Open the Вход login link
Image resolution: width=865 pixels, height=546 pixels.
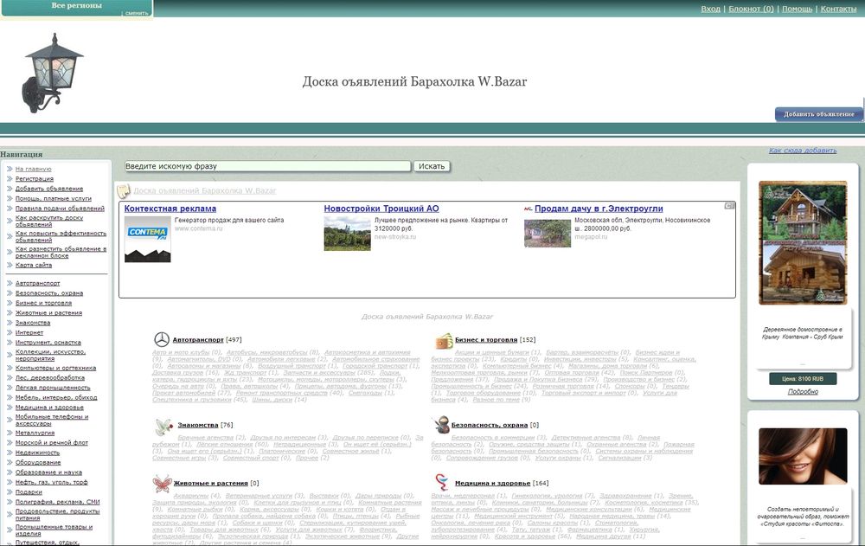click(710, 9)
